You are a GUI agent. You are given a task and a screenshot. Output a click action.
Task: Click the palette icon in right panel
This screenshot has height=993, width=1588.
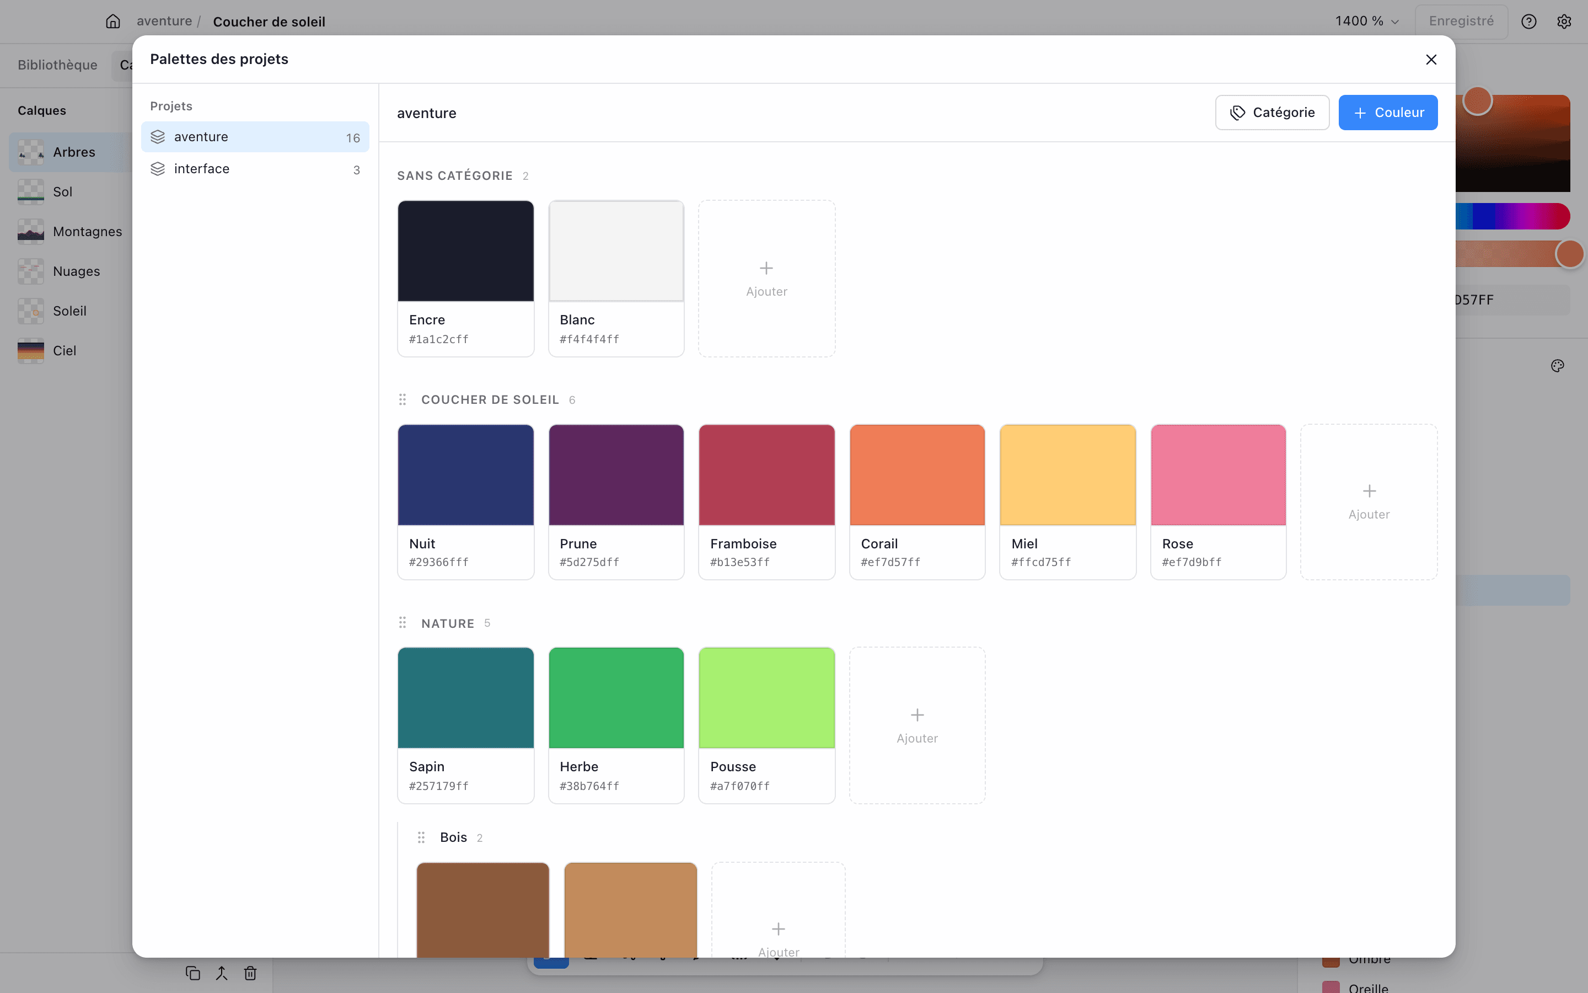pos(1558,366)
